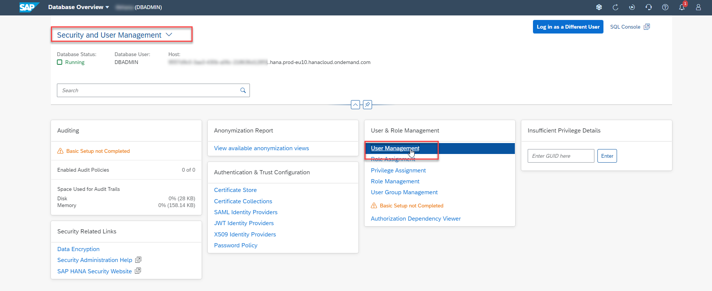The image size is (712, 291).
Task: Open Certificate Store link
Action: [x=236, y=190]
